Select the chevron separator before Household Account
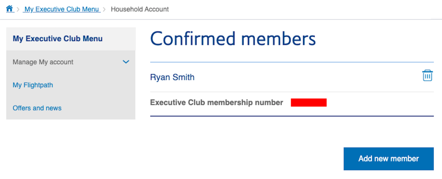This screenshot has height=179, width=442. click(105, 9)
